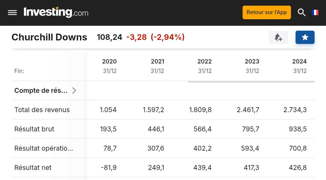
Task: Toggle the watchlist star button
Action: 305,37
